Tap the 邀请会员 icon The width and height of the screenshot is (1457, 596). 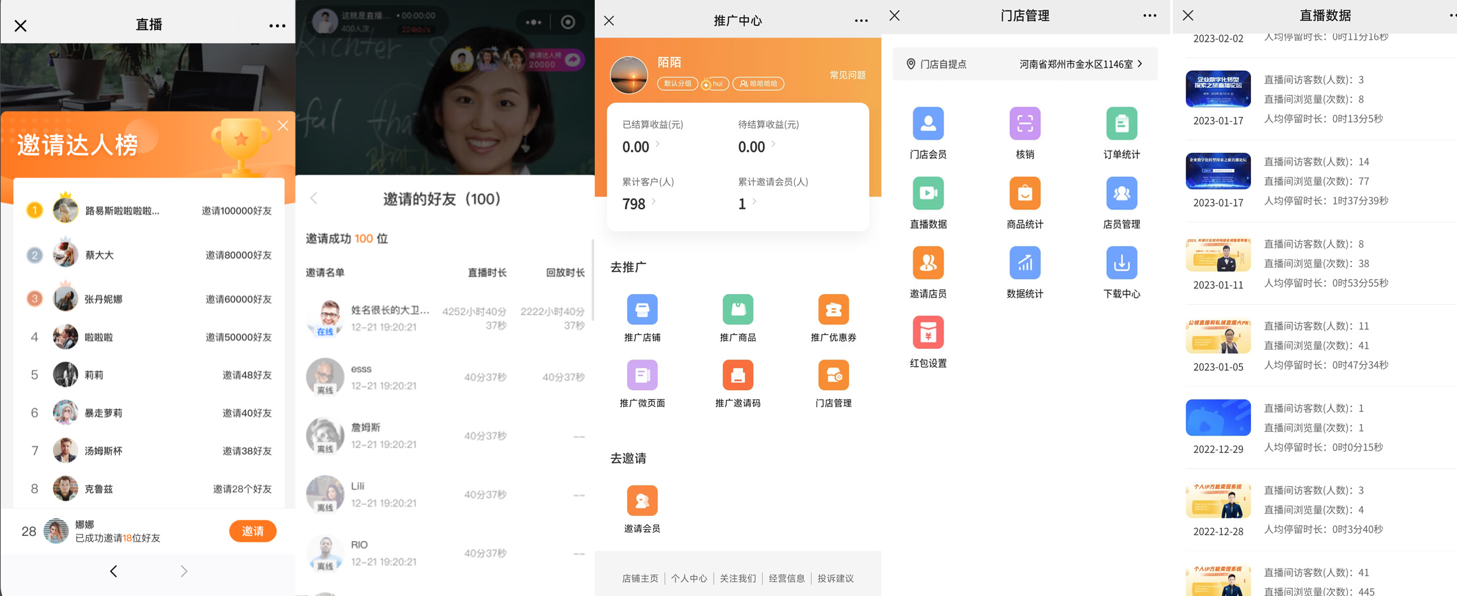[642, 501]
